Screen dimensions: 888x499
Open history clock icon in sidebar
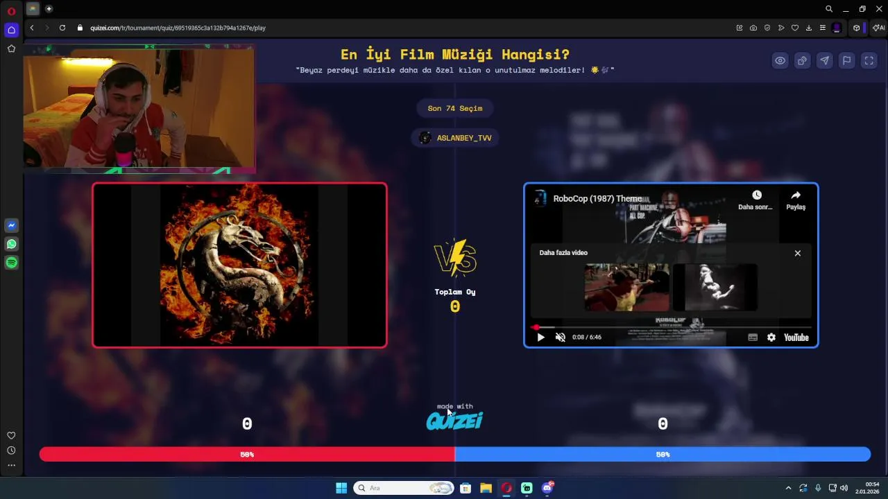coord(11,450)
